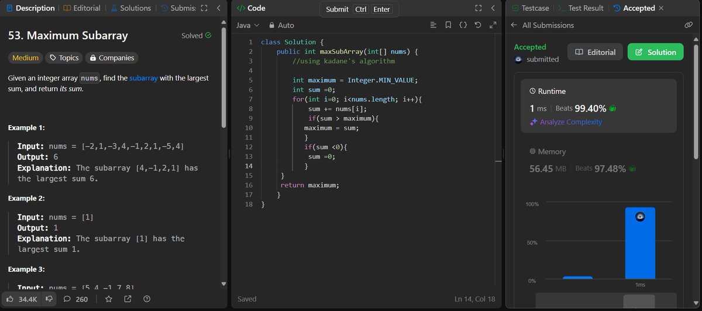Click the Medium difficulty badge
The height and width of the screenshot is (311, 702).
pyautogui.click(x=25, y=58)
